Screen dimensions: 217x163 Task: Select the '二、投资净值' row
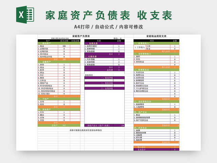pyautogui.click(x=104, y=83)
